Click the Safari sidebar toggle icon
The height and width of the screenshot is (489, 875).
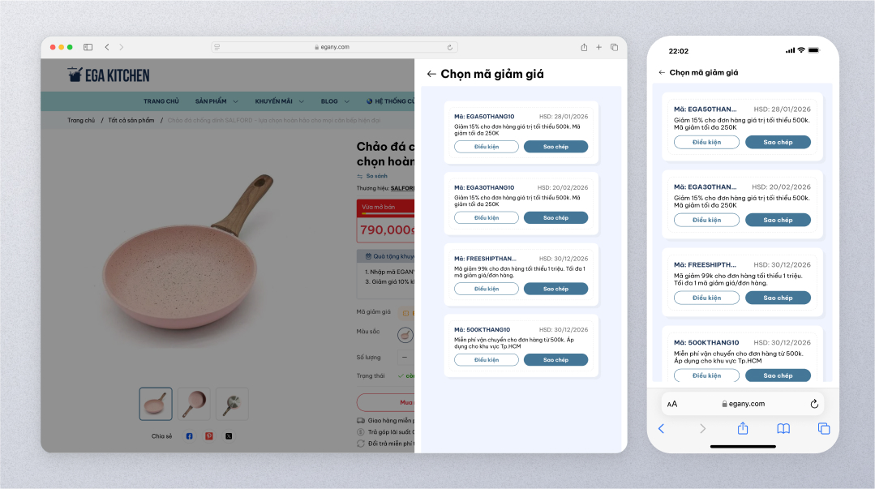pos(88,48)
